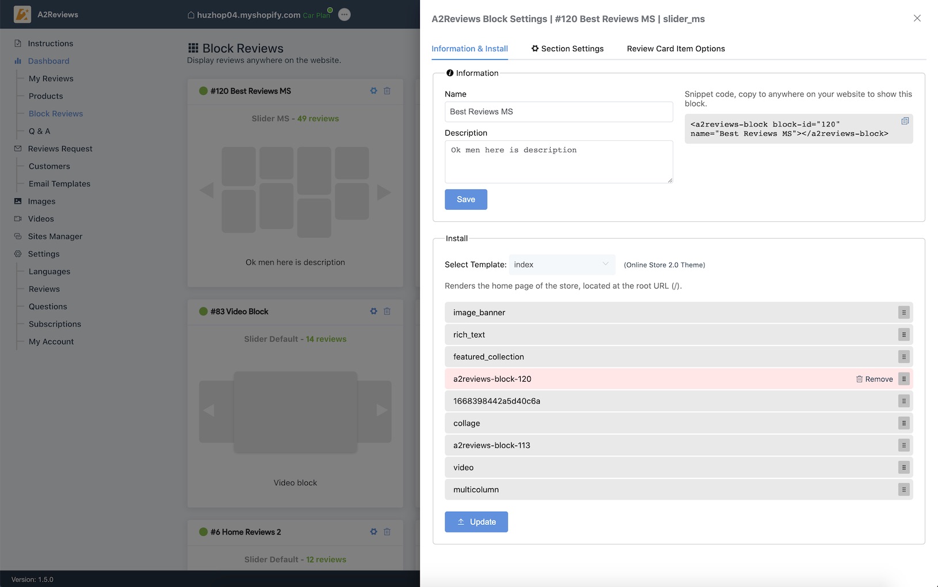The height and width of the screenshot is (587, 938).
Task: Click the drag handle for image_banner row
Action: tap(903, 313)
